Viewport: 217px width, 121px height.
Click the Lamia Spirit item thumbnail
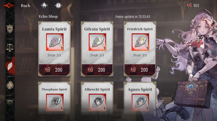(x=55, y=42)
